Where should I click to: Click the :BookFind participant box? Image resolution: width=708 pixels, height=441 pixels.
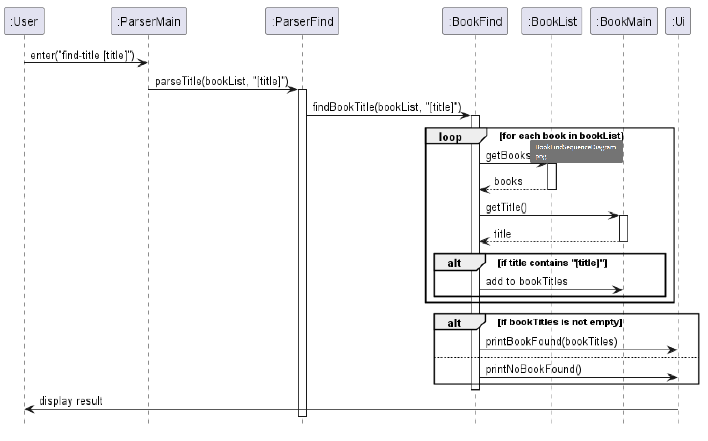point(475,21)
